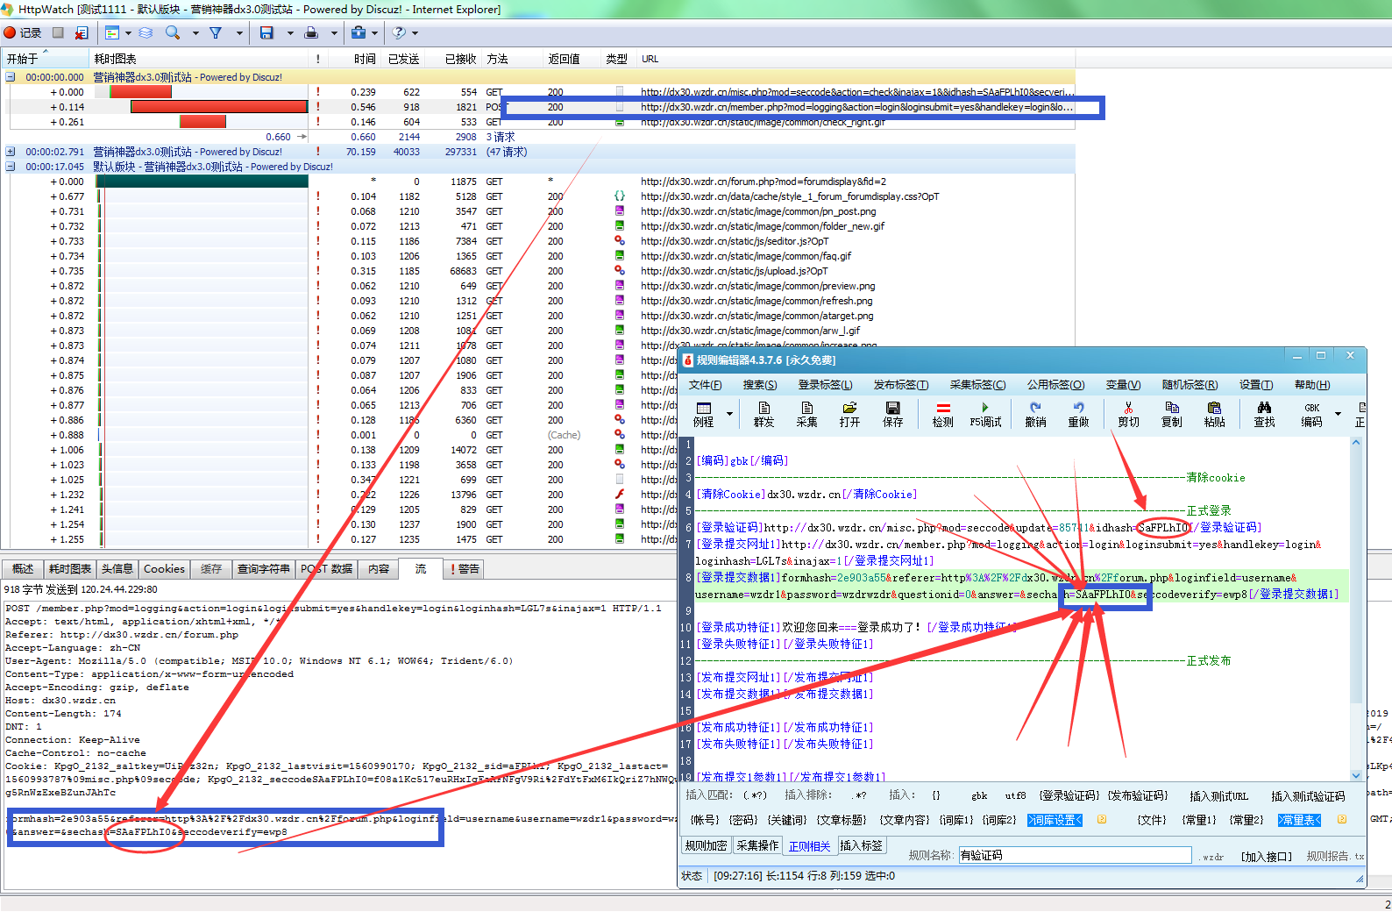Click the red 记录 record button
1392x912 pixels.
(22, 32)
